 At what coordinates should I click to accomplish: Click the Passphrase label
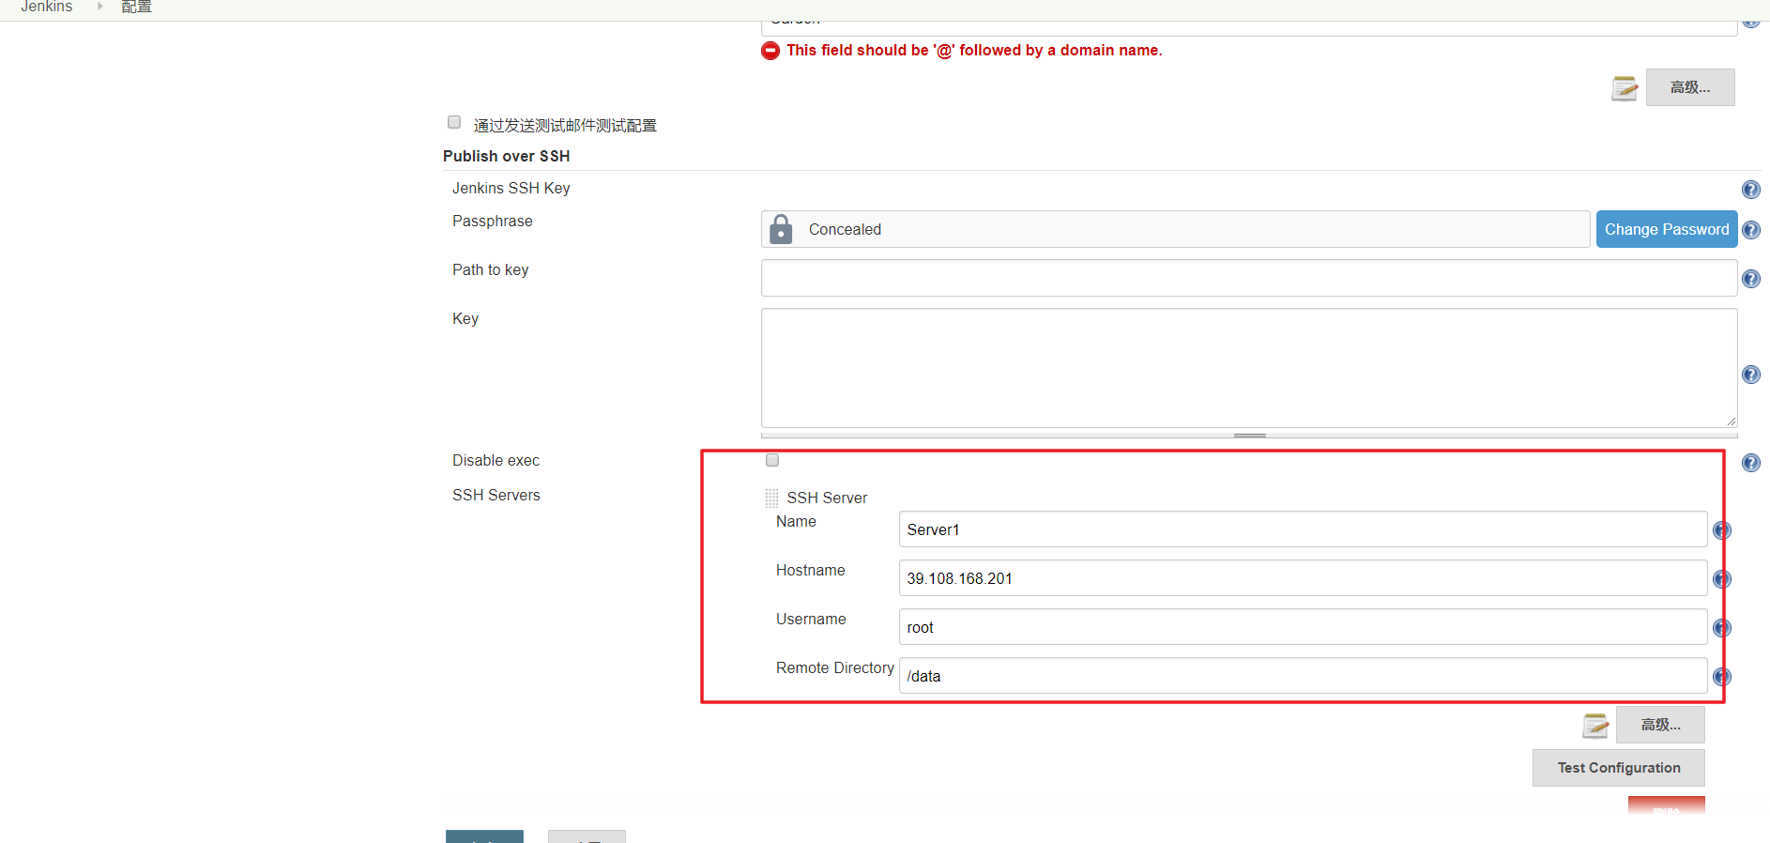pyautogui.click(x=493, y=221)
